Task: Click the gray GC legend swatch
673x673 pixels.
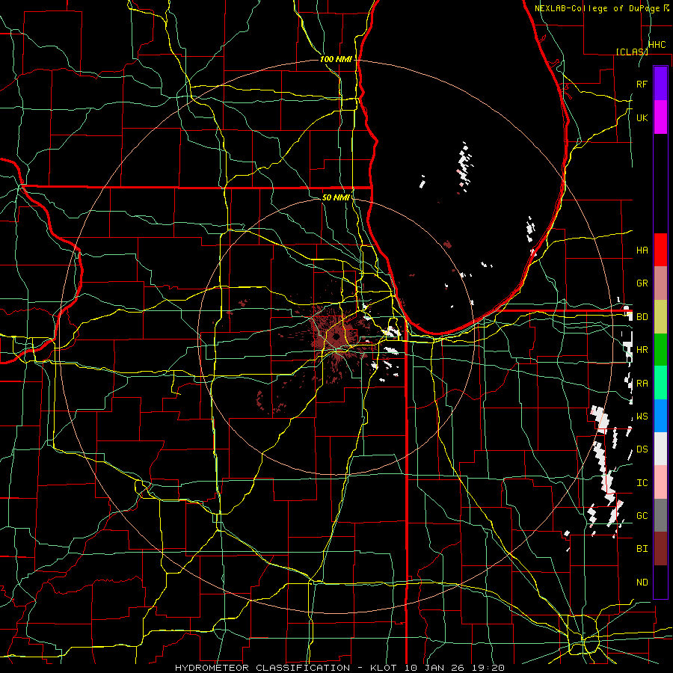Action: pos(660,515)
